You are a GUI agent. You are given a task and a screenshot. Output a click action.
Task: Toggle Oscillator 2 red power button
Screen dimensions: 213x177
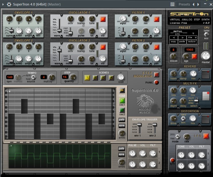(x=103, y=47)
